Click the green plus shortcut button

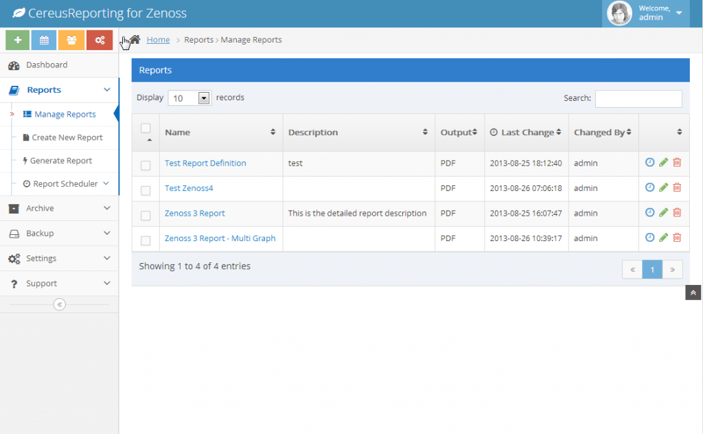[x=17, y=40]
